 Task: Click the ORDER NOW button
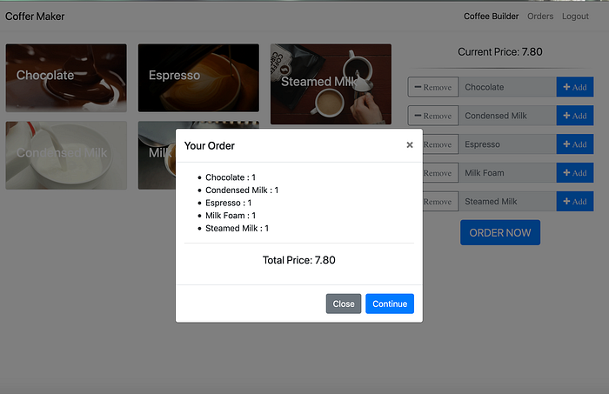click(x=500, y=232)
